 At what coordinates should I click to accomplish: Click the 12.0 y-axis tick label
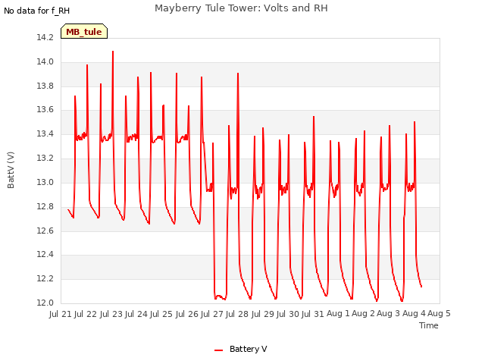[45, 303]
